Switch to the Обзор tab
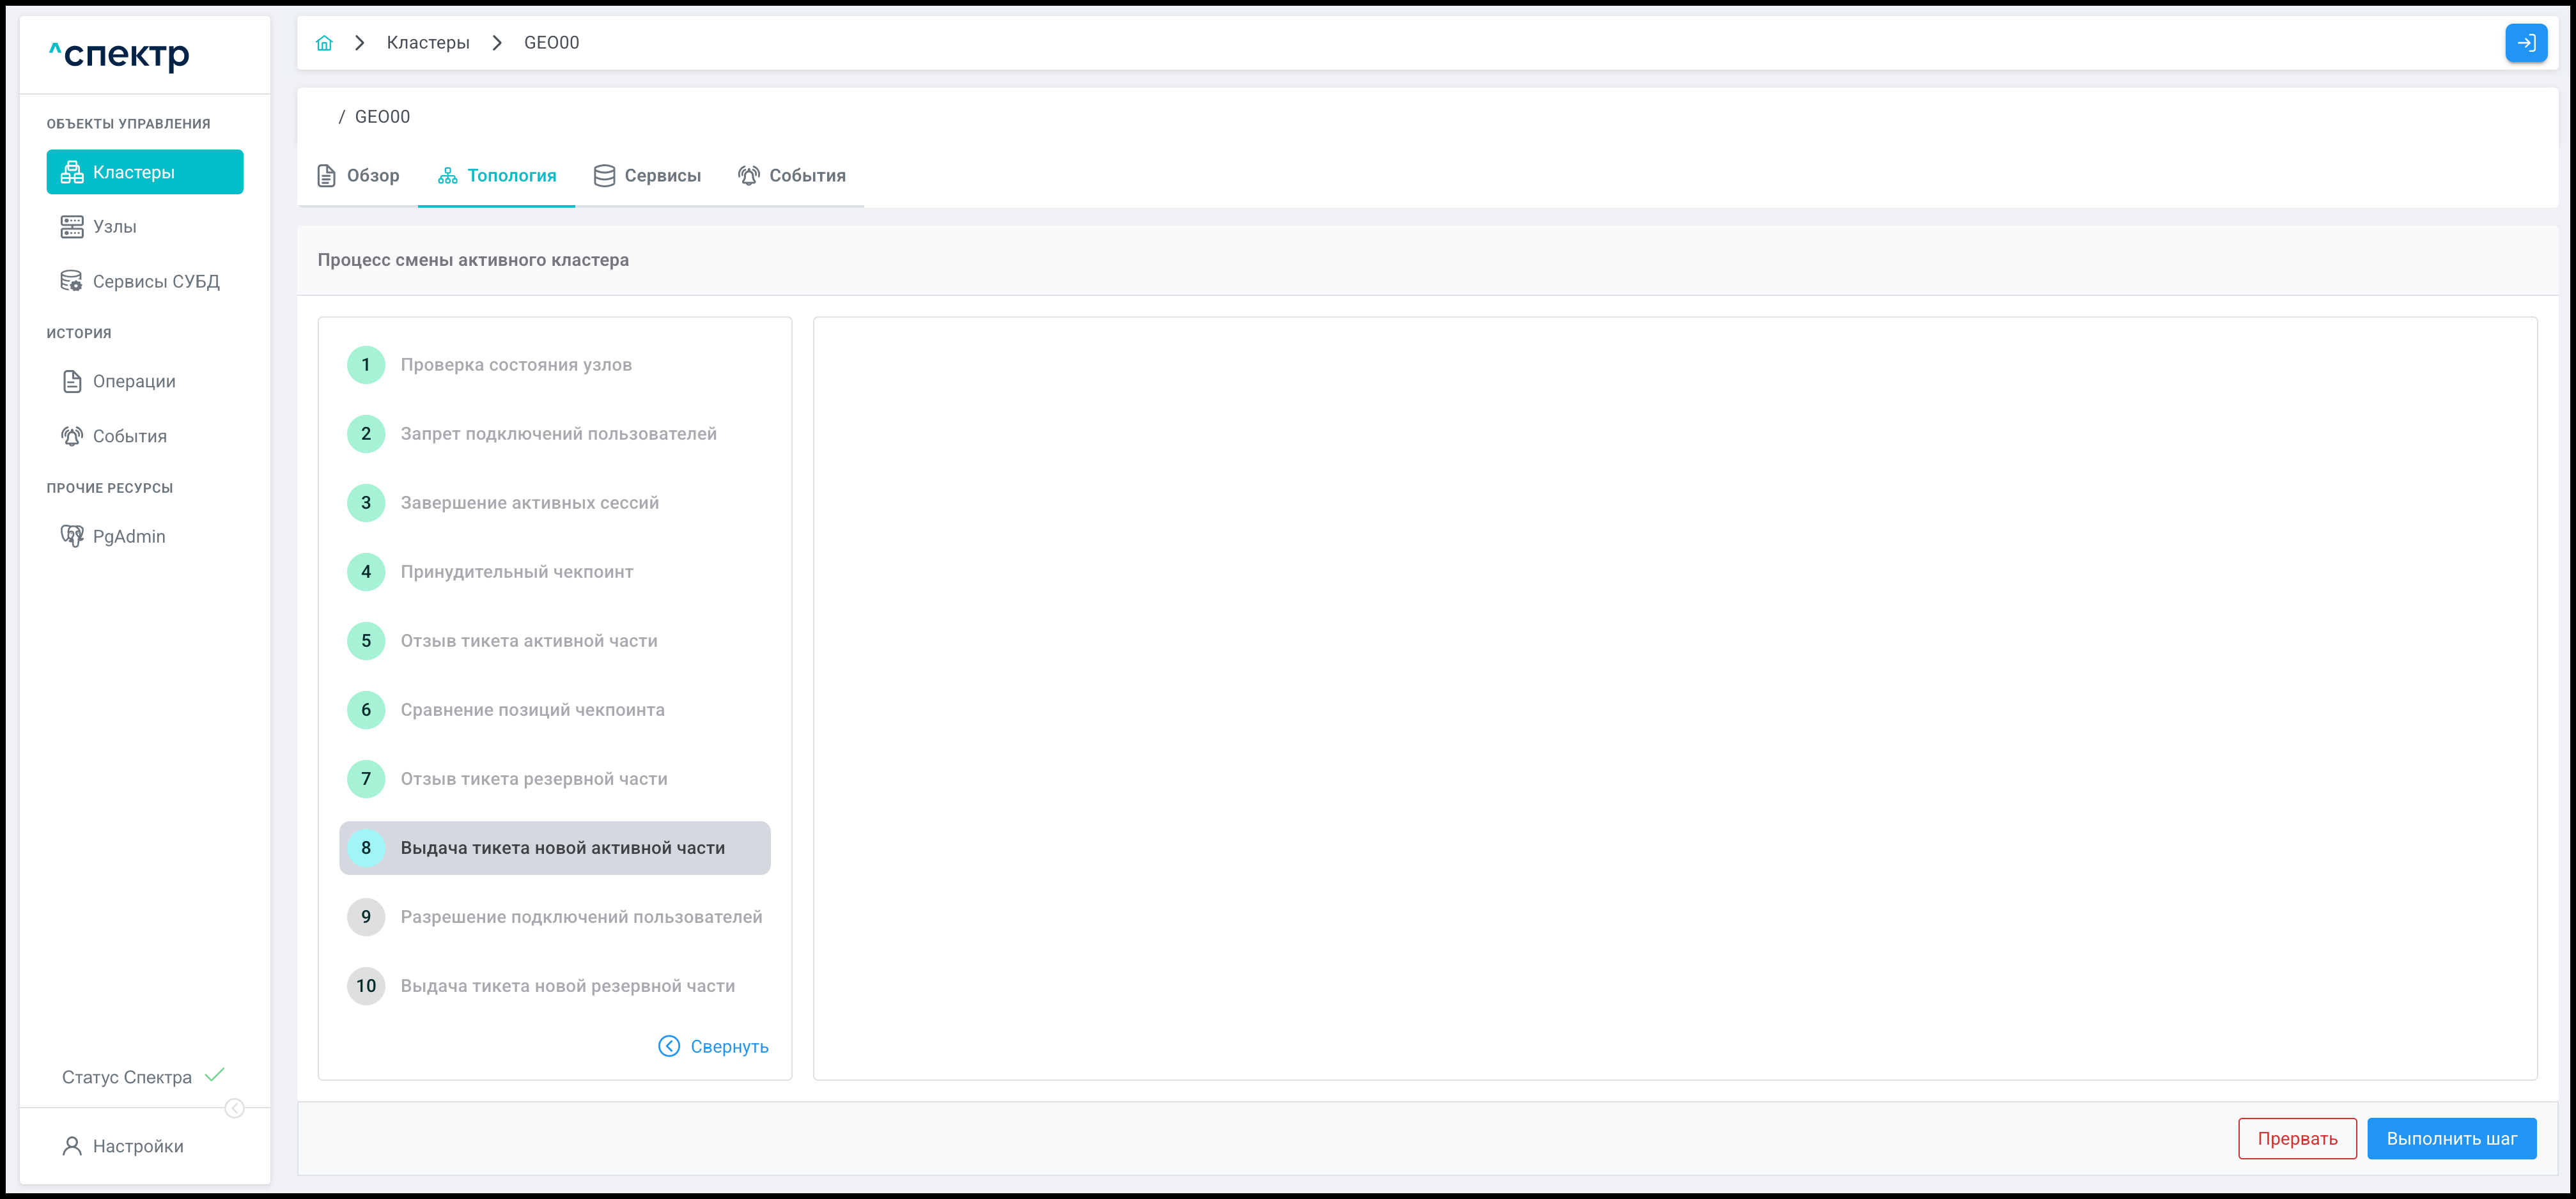 [358, 176]
